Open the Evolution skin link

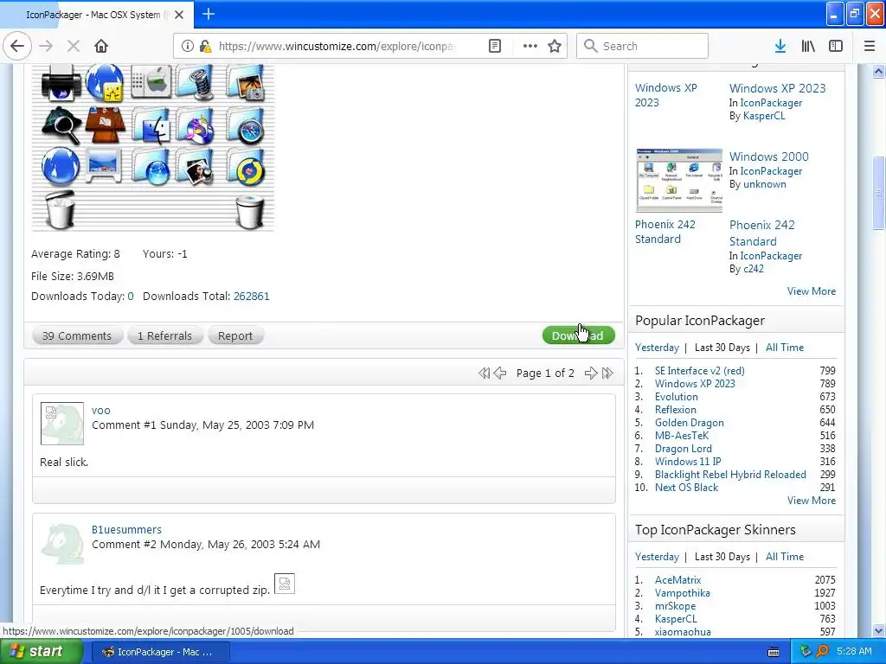click(677, 396)
